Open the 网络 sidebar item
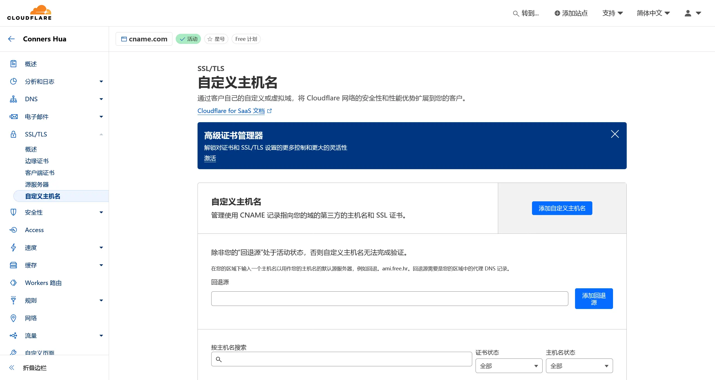This screenshot has width=715, height=380. pos(31,318)
